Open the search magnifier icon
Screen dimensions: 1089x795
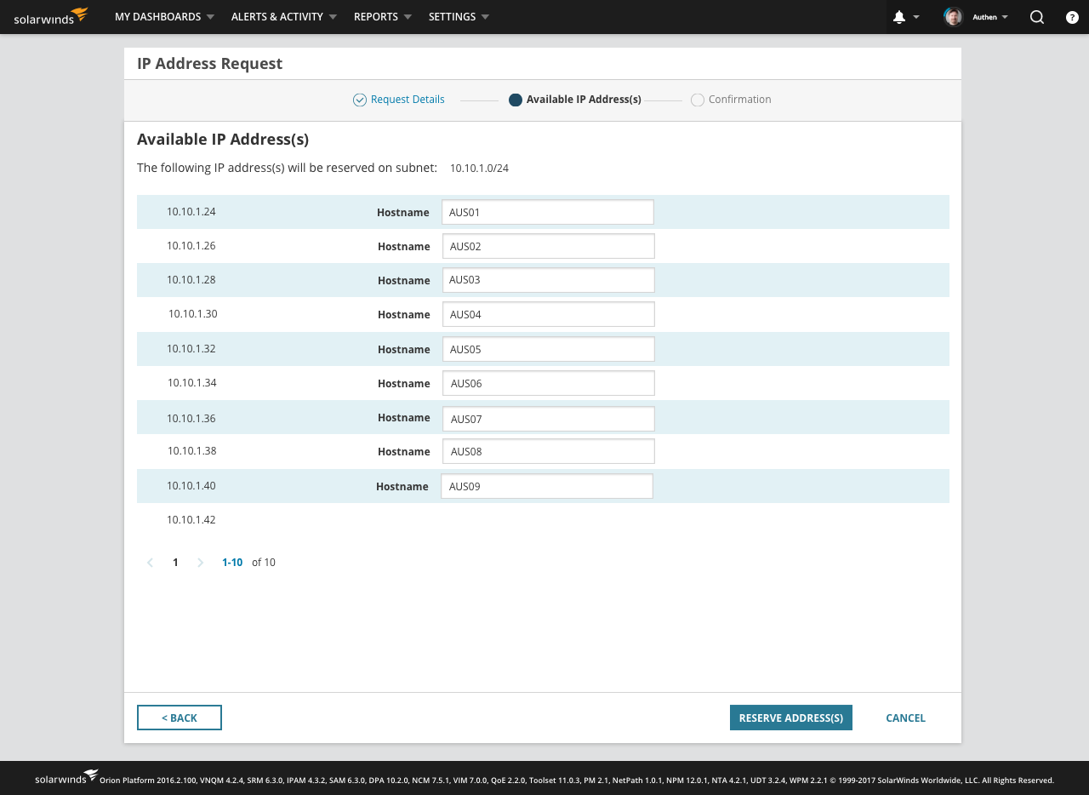click(1036, 17)
